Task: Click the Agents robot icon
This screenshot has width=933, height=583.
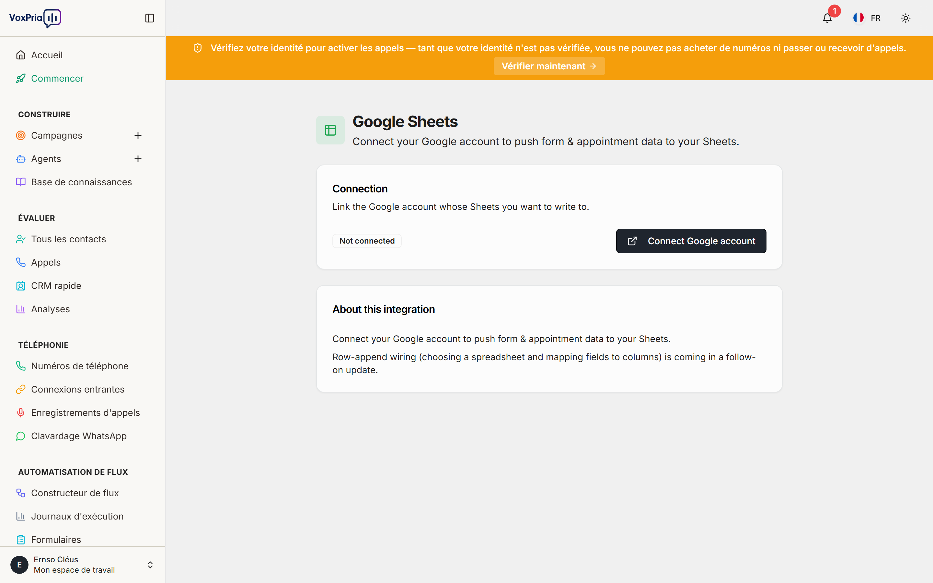Action: click(21, 159)
